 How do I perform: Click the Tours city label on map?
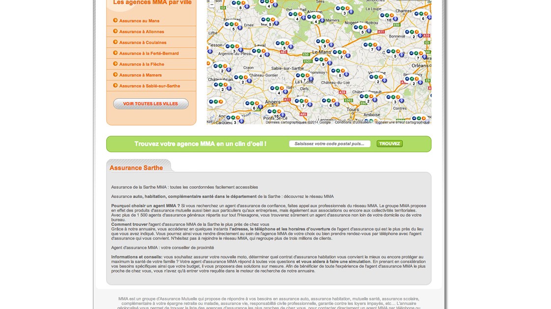352,109
